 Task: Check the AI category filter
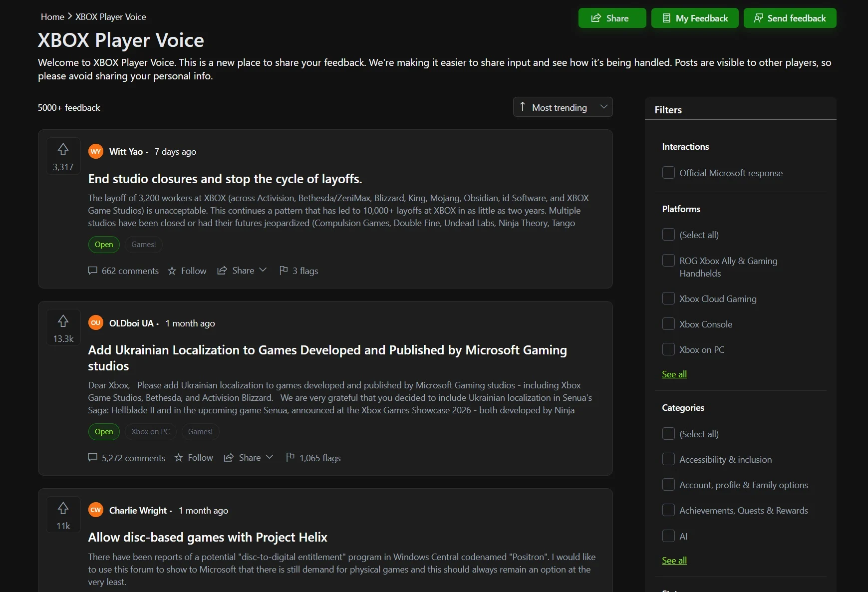coord(668,536)
